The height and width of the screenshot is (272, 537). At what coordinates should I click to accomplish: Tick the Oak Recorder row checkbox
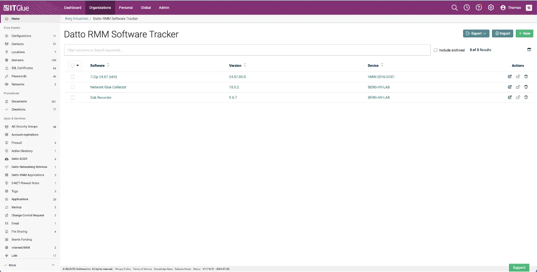73,97
